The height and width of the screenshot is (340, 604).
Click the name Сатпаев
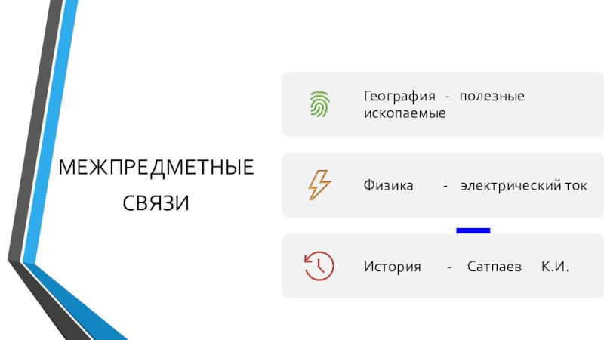pyautogui.click(x=494, y=267)
